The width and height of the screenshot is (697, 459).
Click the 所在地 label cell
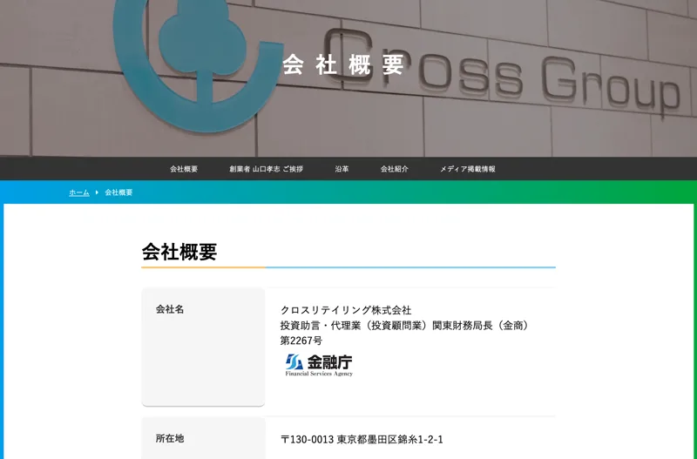point(203,438)
